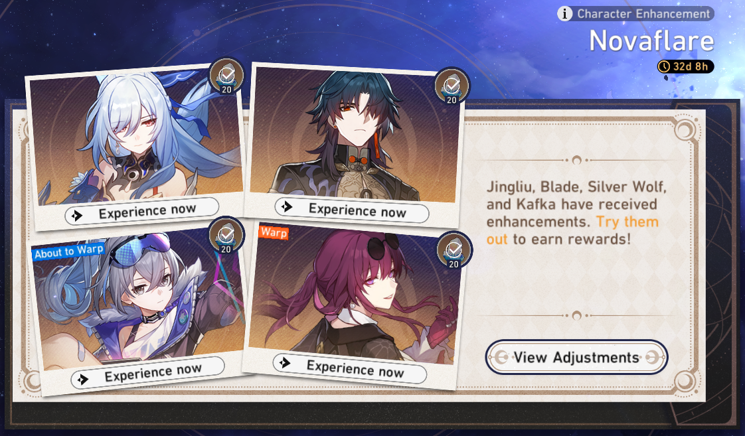Select the orange Warp tag on Kafka

pos(273,232)
